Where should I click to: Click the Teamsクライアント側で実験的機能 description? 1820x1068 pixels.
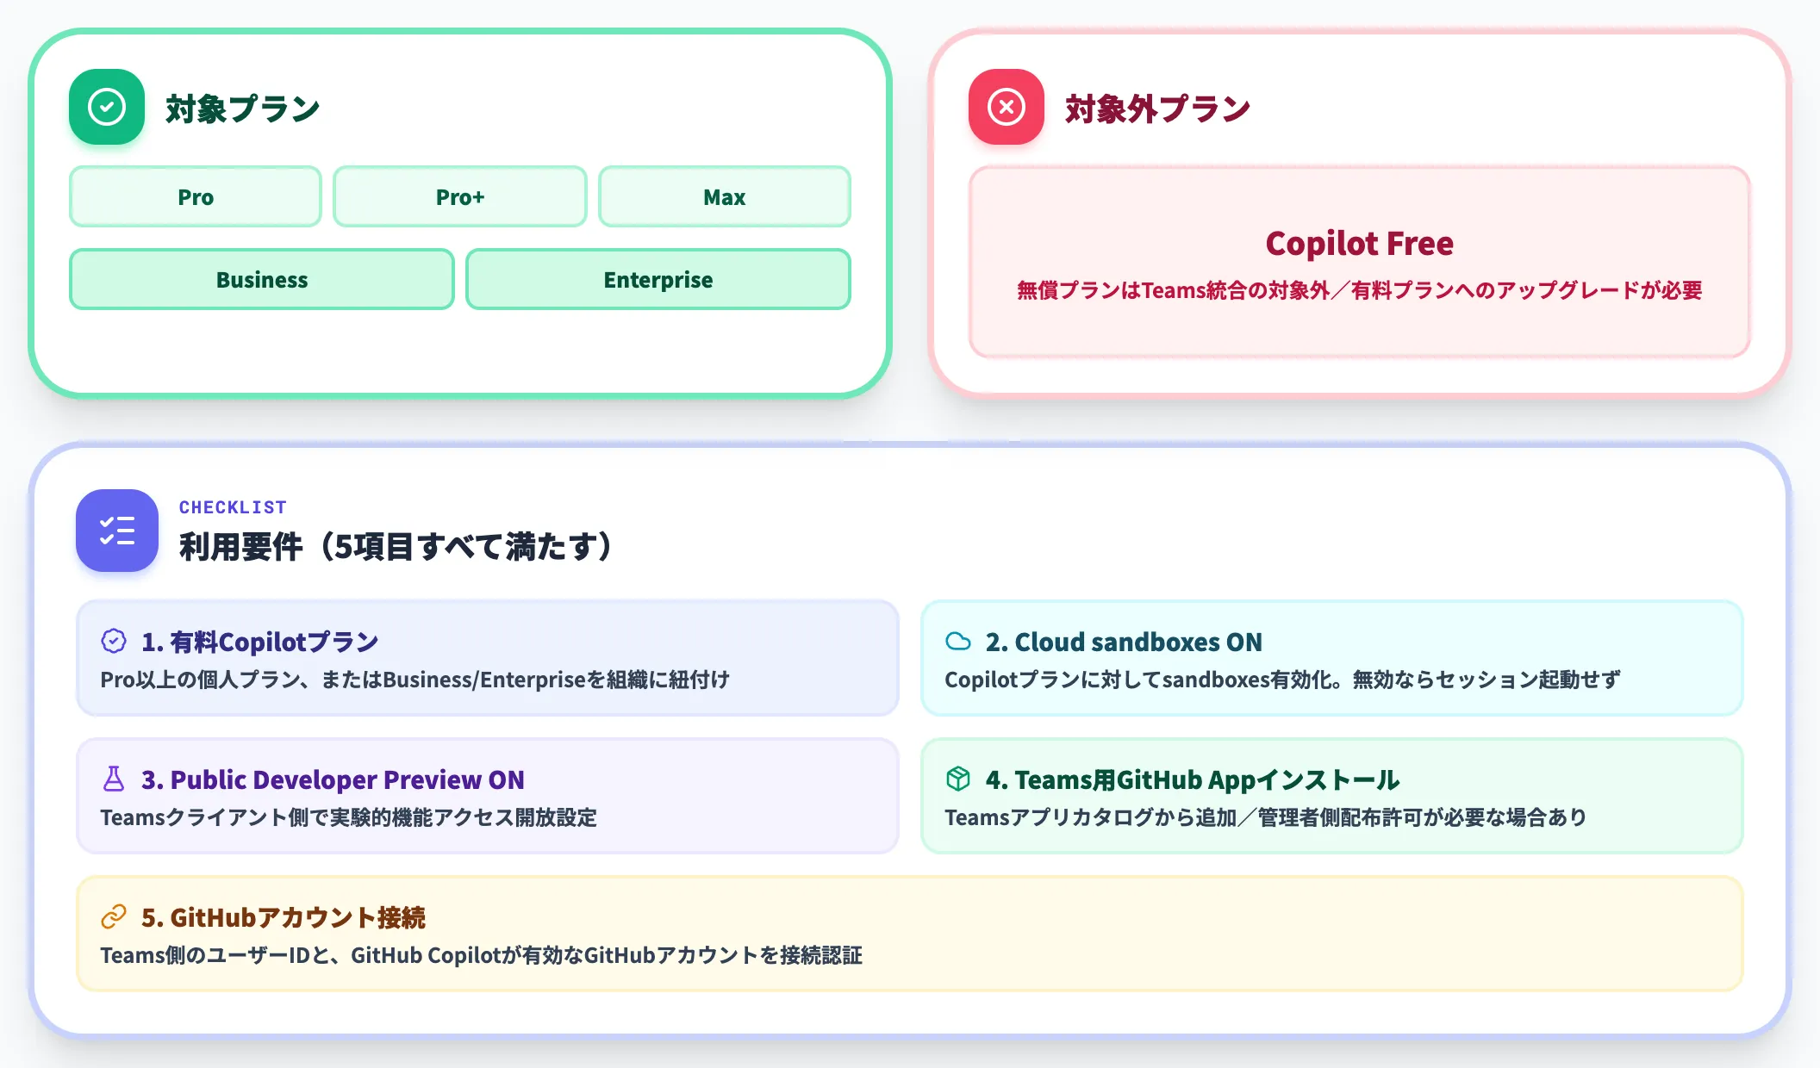pyautogui.click(x=348, y=817)
